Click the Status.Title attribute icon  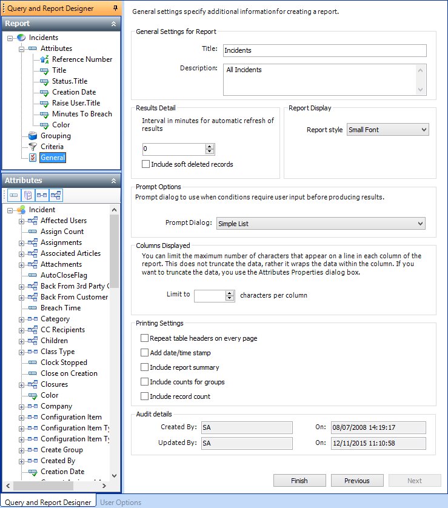click(44, 81)
